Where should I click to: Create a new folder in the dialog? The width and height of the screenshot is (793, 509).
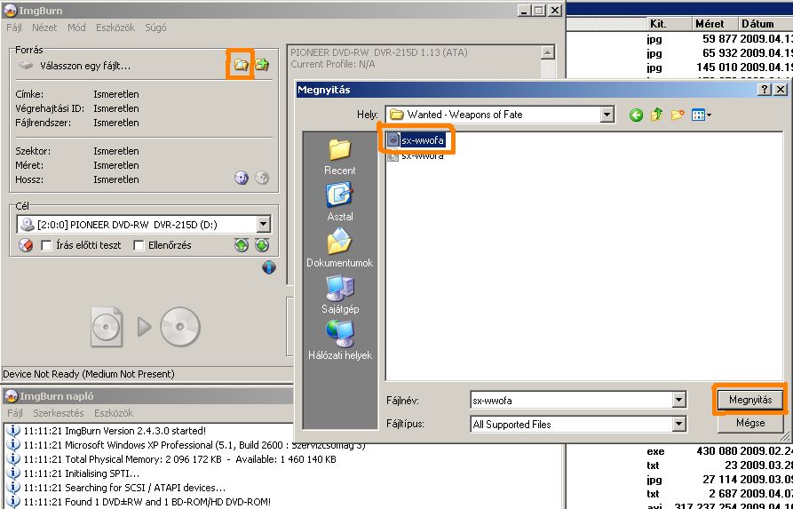(678, 115)
